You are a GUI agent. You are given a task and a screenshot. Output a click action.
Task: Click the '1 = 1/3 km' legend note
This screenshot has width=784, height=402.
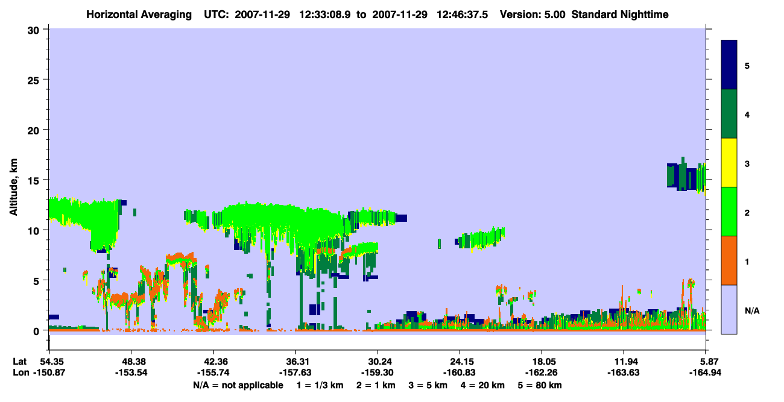click(319, 385)
